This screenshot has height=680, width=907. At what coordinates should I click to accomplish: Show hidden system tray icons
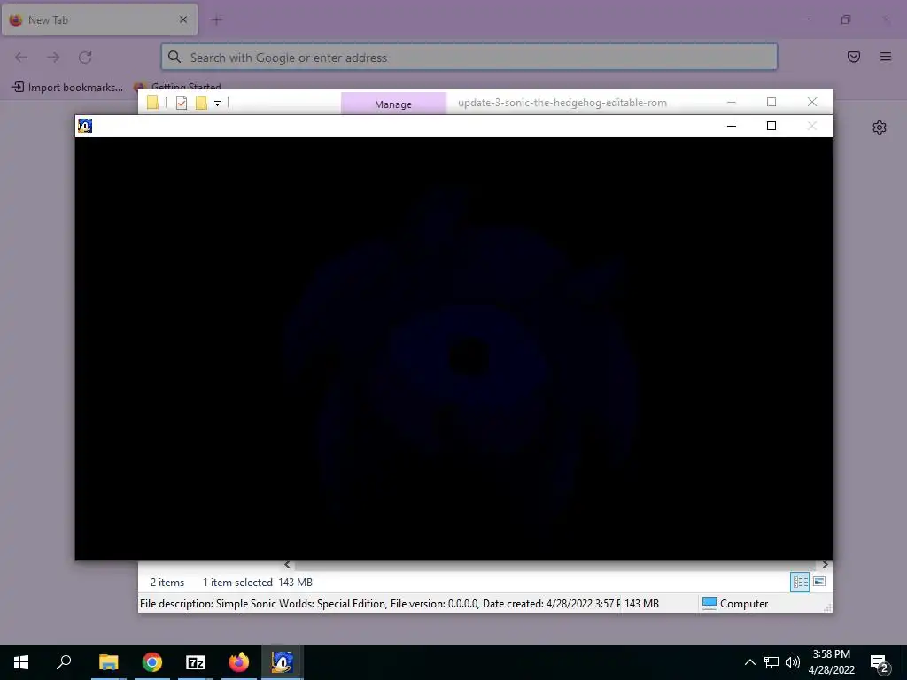coord(749,662)
